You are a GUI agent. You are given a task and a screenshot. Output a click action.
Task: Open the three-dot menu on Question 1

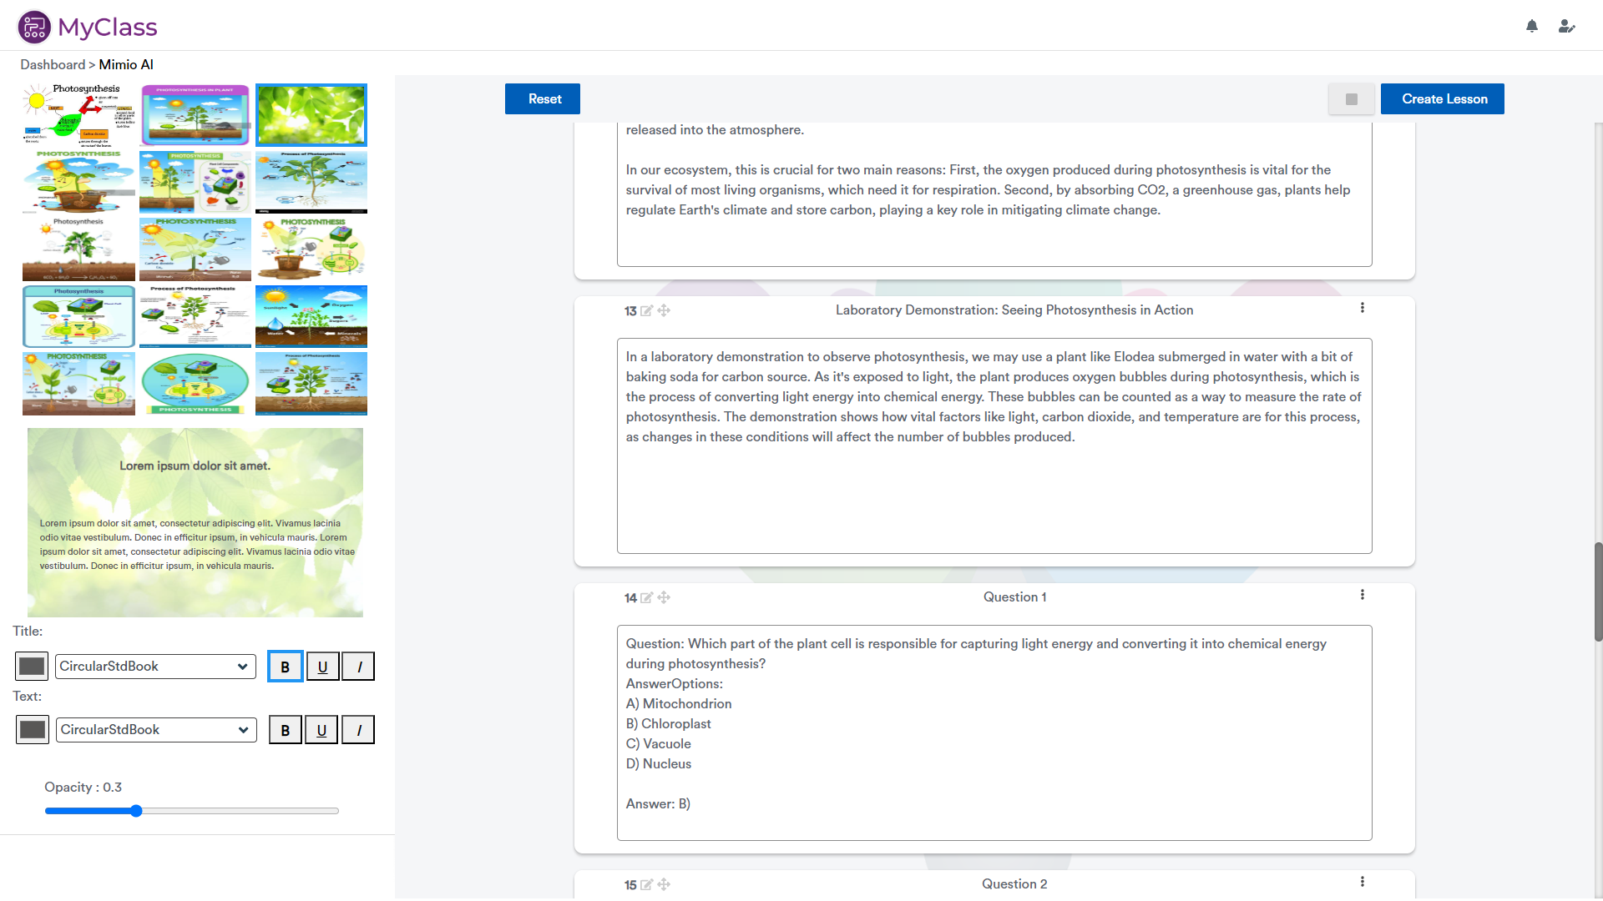click(1363, 594)
